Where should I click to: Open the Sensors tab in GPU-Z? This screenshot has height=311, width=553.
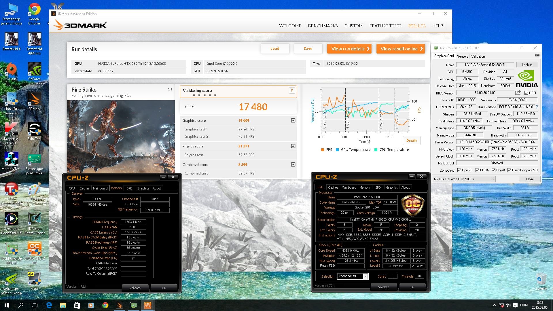click(462, 56)
